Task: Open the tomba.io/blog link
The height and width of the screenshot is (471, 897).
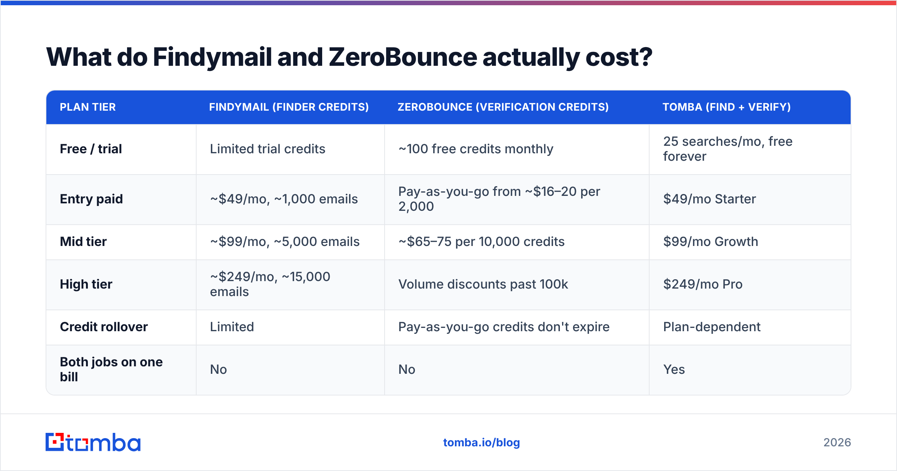Action: (x=481, y=443)
